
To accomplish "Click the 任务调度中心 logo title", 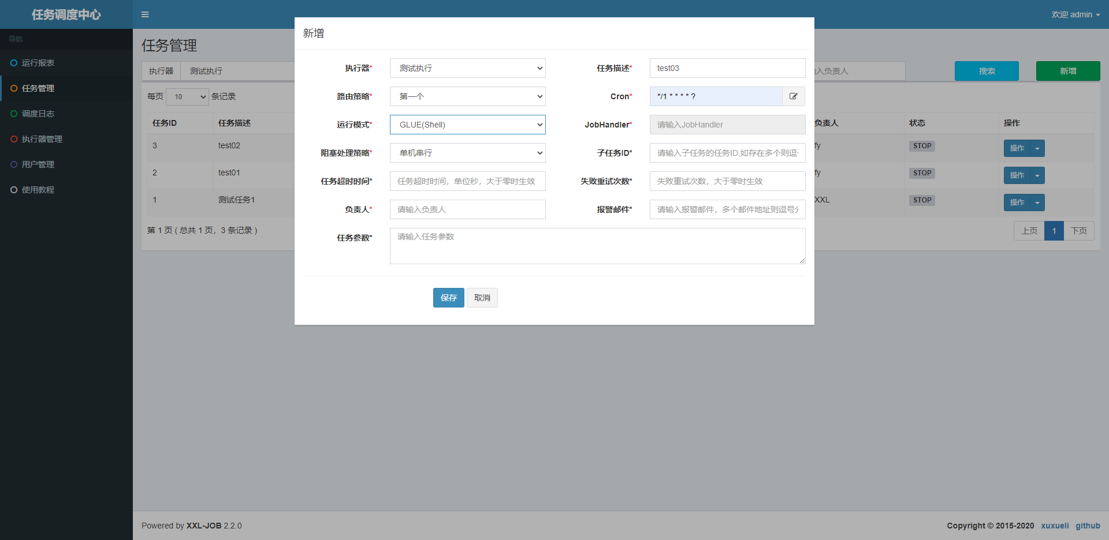I will click(66, 14).
